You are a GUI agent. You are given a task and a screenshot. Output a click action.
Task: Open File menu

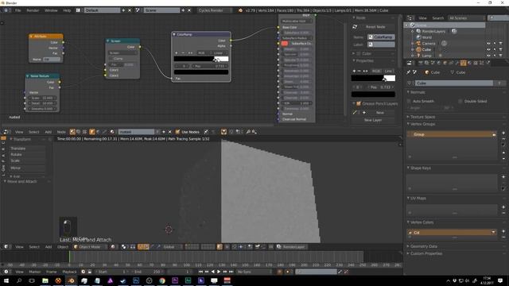click(x=17, y=10)
